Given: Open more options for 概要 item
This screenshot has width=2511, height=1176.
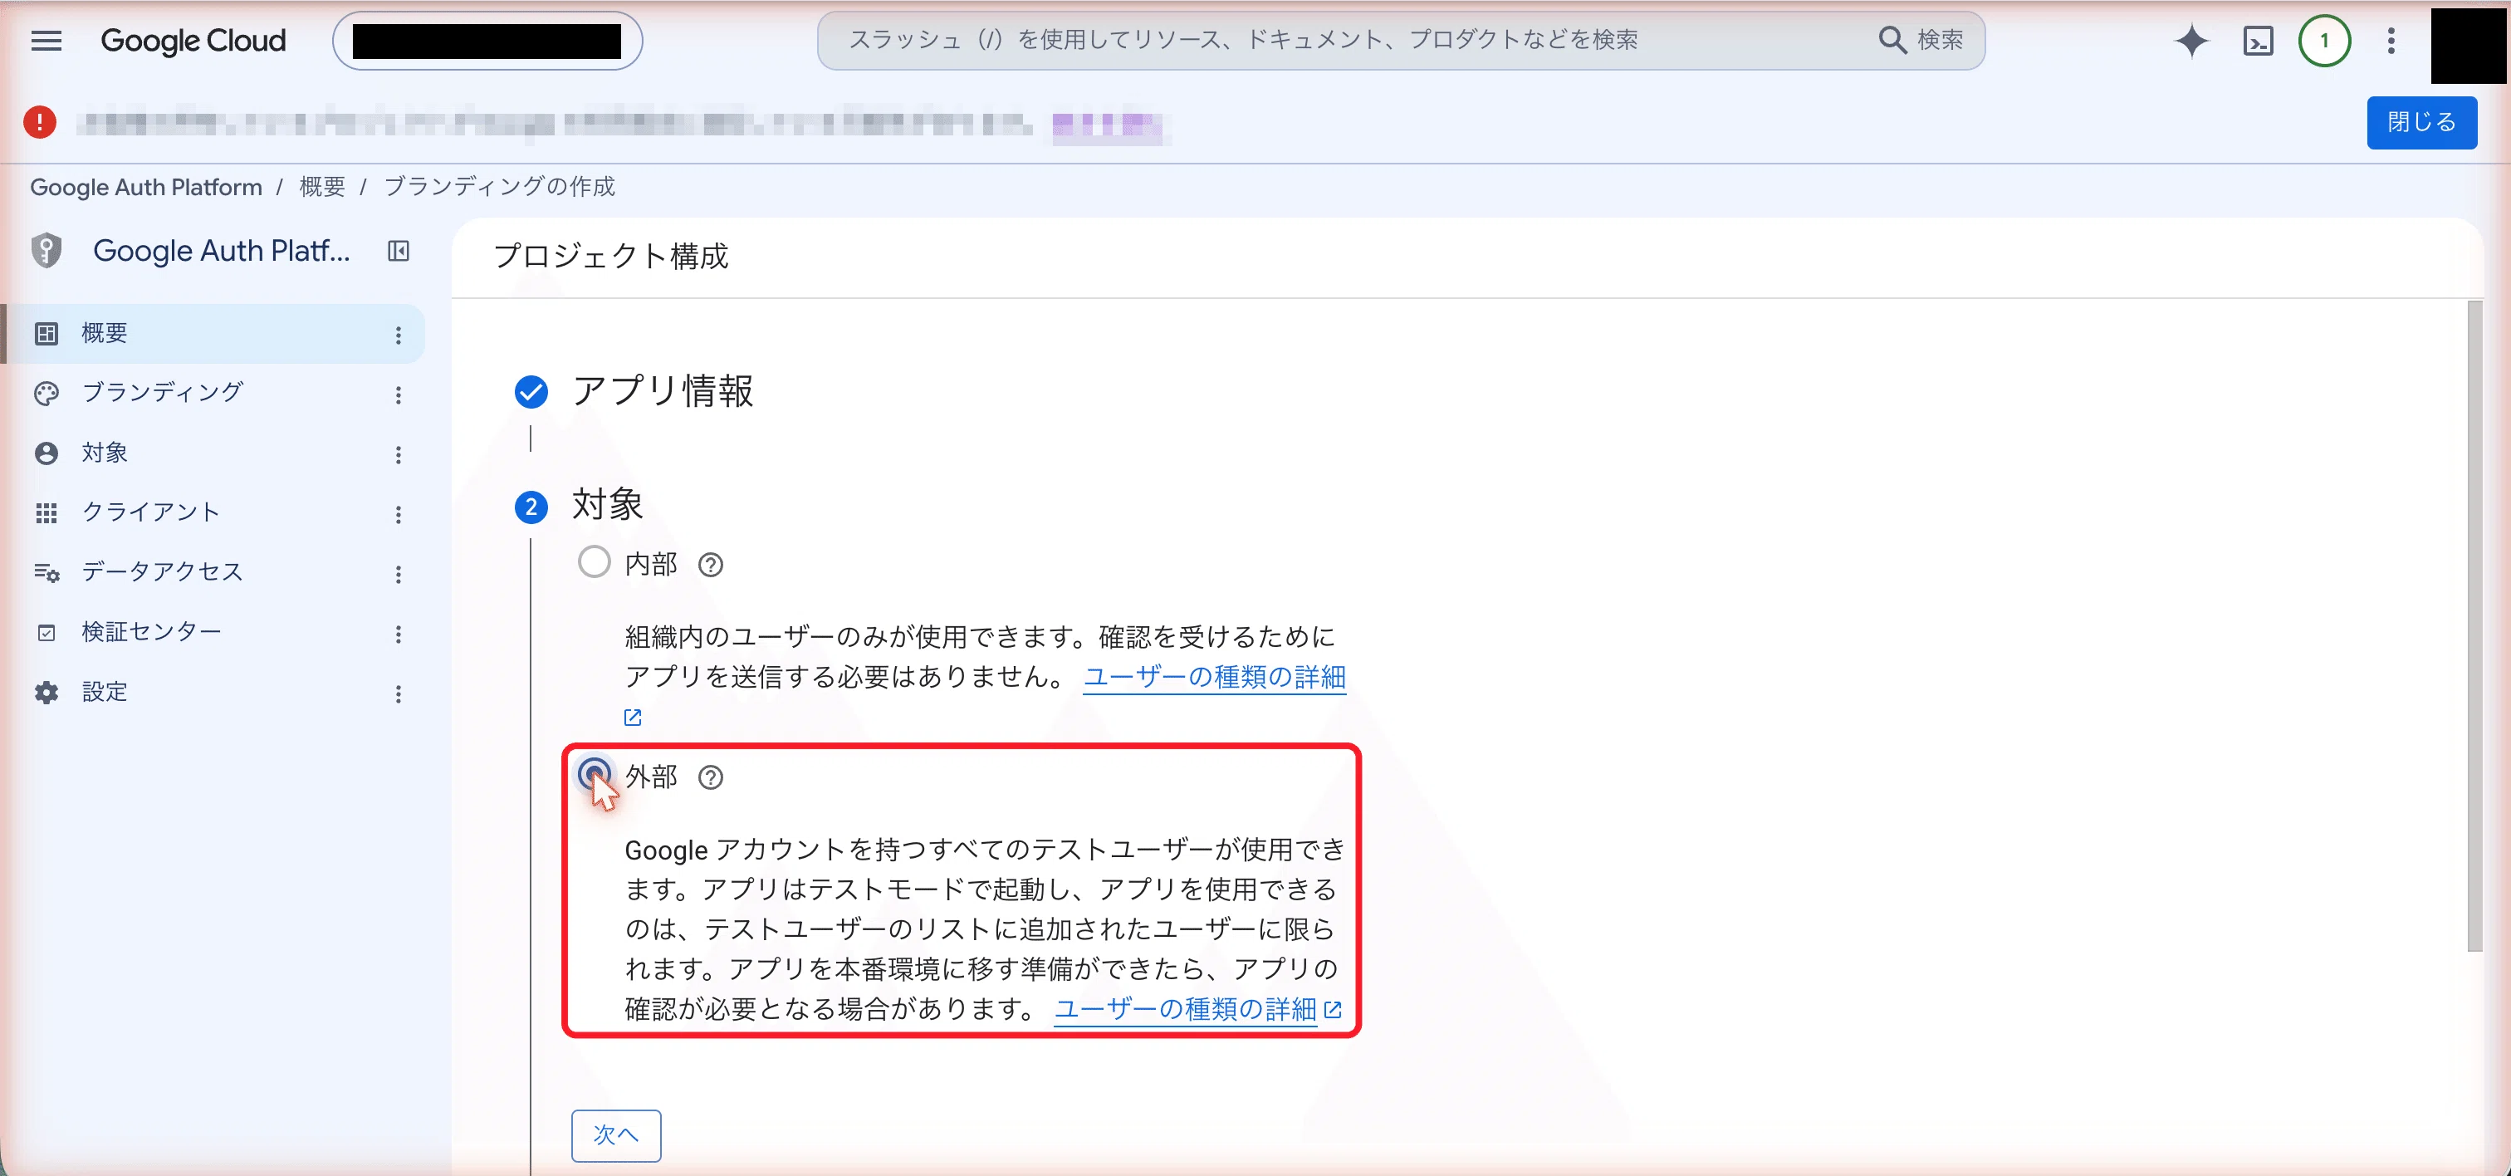Looking at the screenshot, I should pyautogui.click(x=398, y=335).
